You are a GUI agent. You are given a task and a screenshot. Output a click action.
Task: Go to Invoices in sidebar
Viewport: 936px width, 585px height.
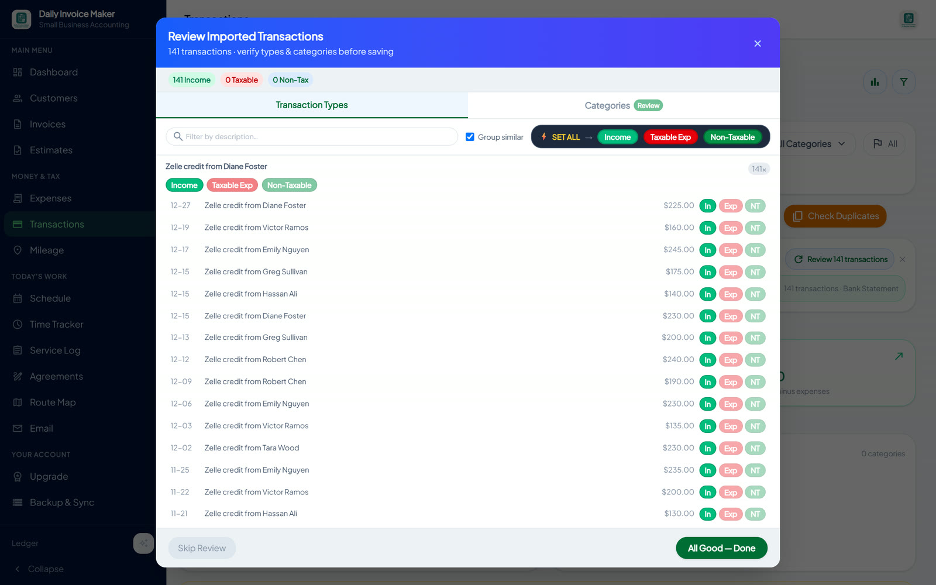47,124
